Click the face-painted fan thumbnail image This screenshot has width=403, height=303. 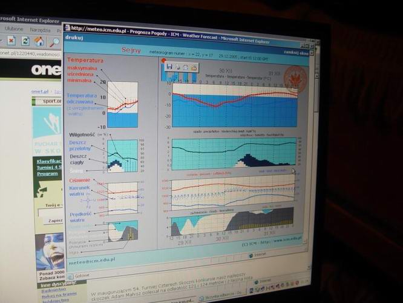coord(50,251)
